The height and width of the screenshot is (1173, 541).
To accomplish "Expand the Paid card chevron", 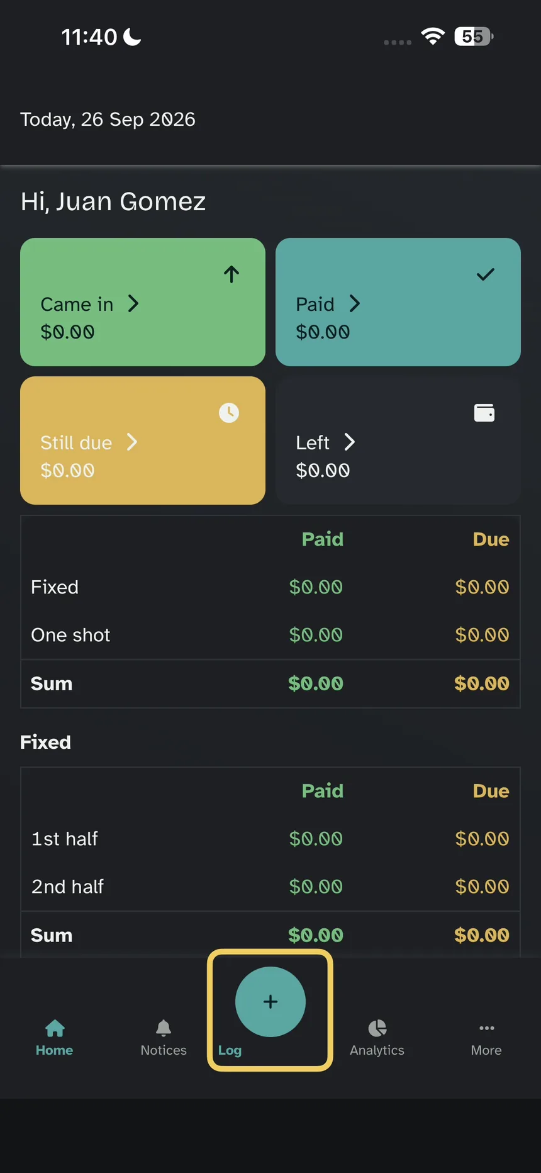I will click(354, 304).
